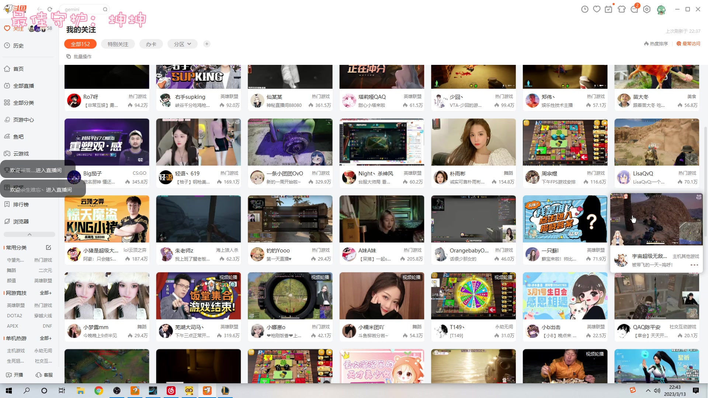Open the DOTA2 category link
This screenshot has width=708, height=398.
point(14,316)
